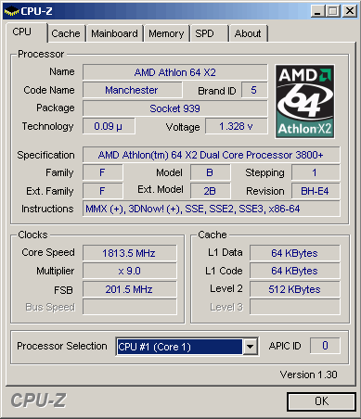Click the APIC ID value 0

[x=325, y=346]
